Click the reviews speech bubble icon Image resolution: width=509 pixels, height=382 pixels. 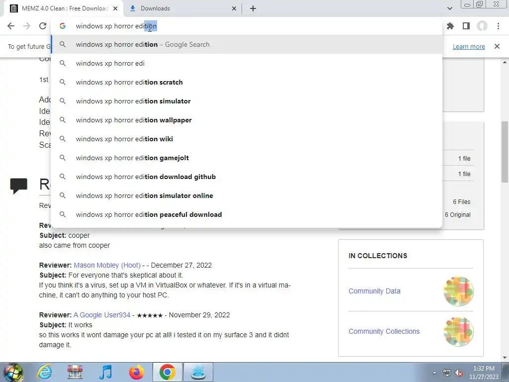click(x=18, y=186)
